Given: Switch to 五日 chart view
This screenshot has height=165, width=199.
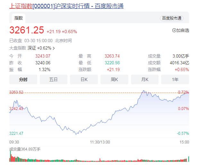Looking at the screenshot, I should pyautogui.click(x=54, y=79).
